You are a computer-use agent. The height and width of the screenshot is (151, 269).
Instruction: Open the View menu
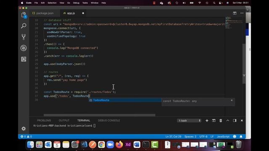[62, 3]
